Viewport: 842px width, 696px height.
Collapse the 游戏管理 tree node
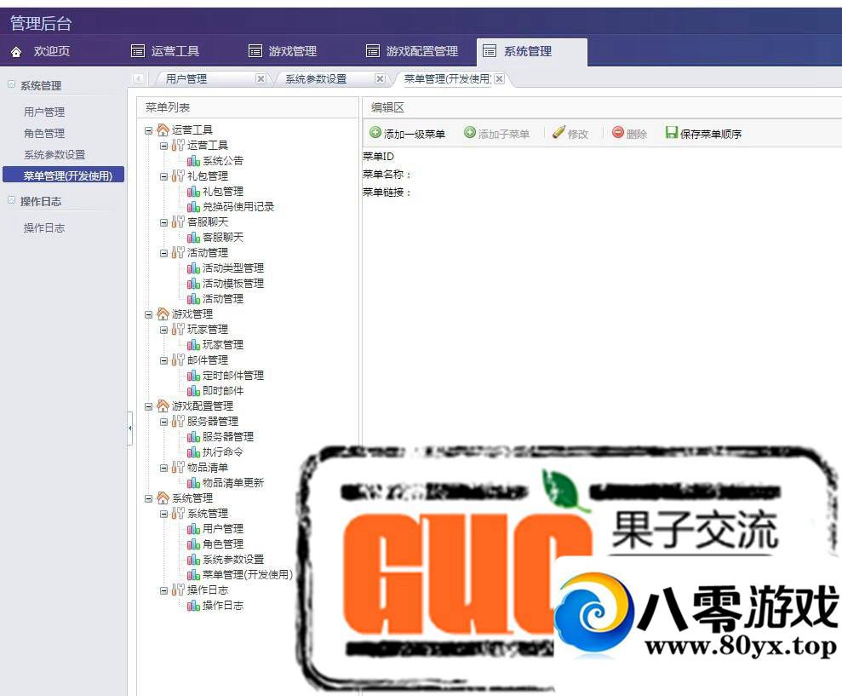point(149,314)
